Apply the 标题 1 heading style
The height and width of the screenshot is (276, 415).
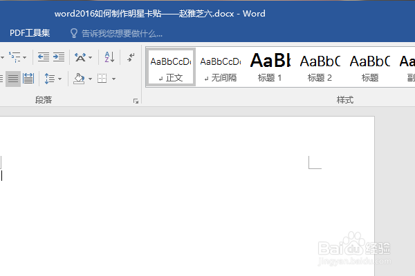coord(270,68)
